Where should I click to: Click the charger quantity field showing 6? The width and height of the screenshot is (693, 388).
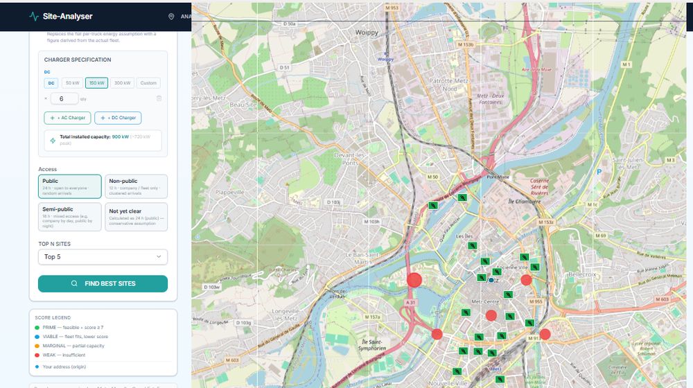64,98
